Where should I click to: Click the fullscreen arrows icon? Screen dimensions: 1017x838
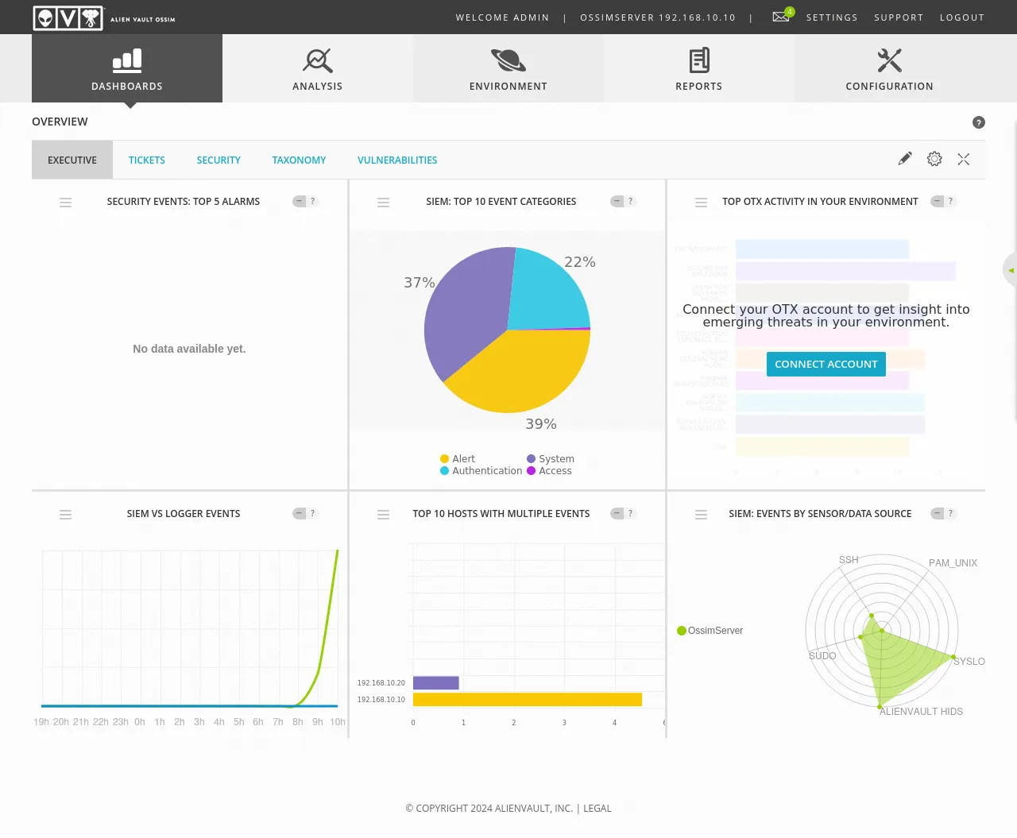point(964,159)
